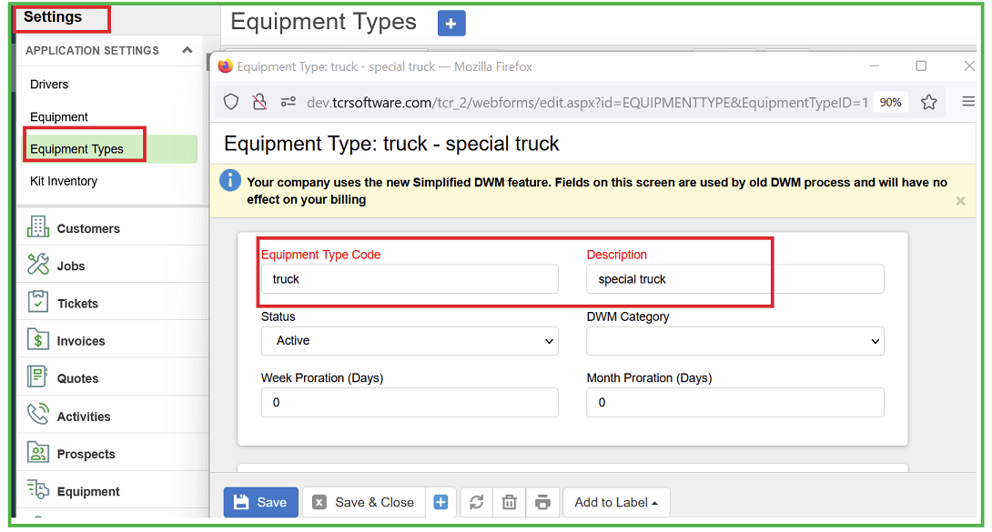Click the Tickets clipboard icon
Image resolution: width=992 pixels, height=532 pixels.
(38, 301)
